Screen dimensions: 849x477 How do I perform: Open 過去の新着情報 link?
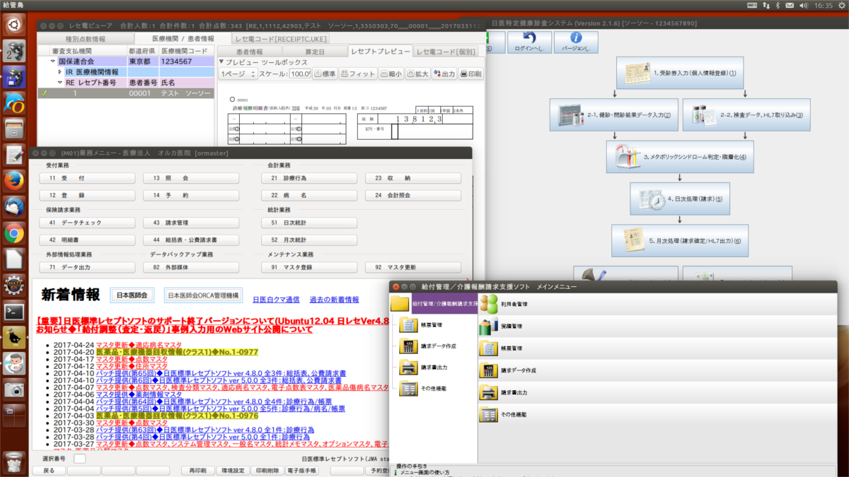coord(334,300)
